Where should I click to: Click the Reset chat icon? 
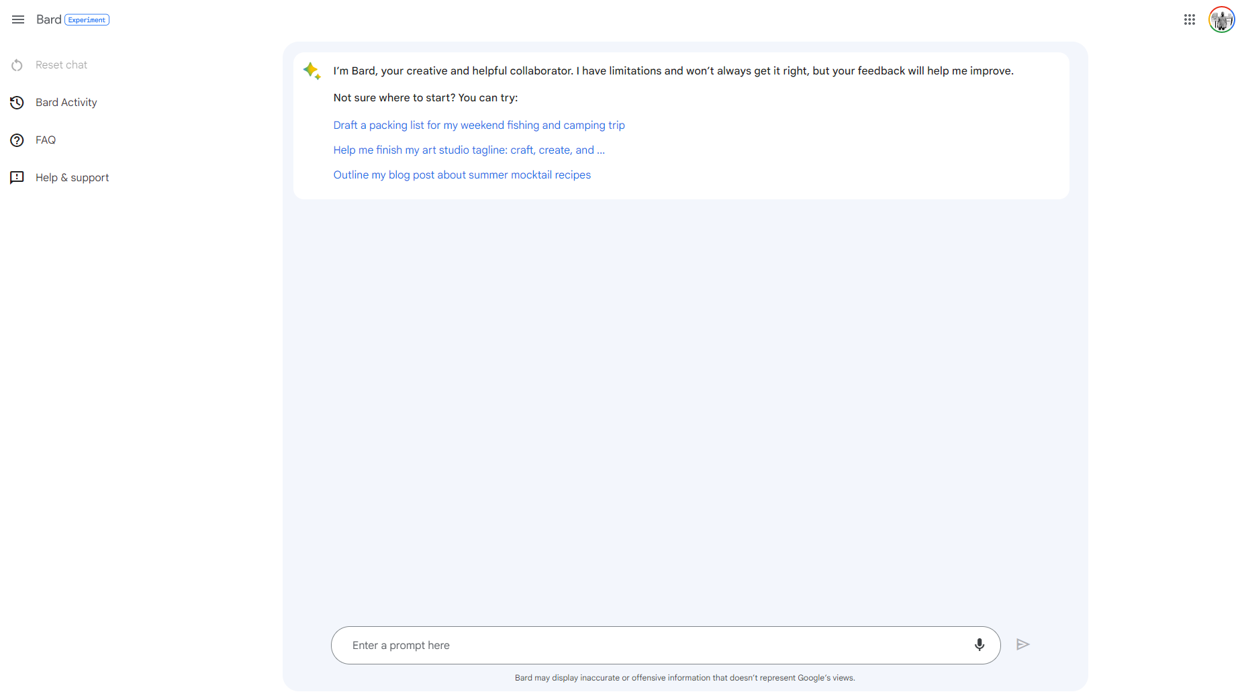[x=17, y=65]
